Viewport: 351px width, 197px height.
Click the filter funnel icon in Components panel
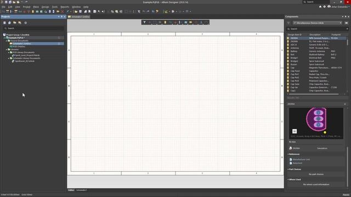tap(288, 23)
